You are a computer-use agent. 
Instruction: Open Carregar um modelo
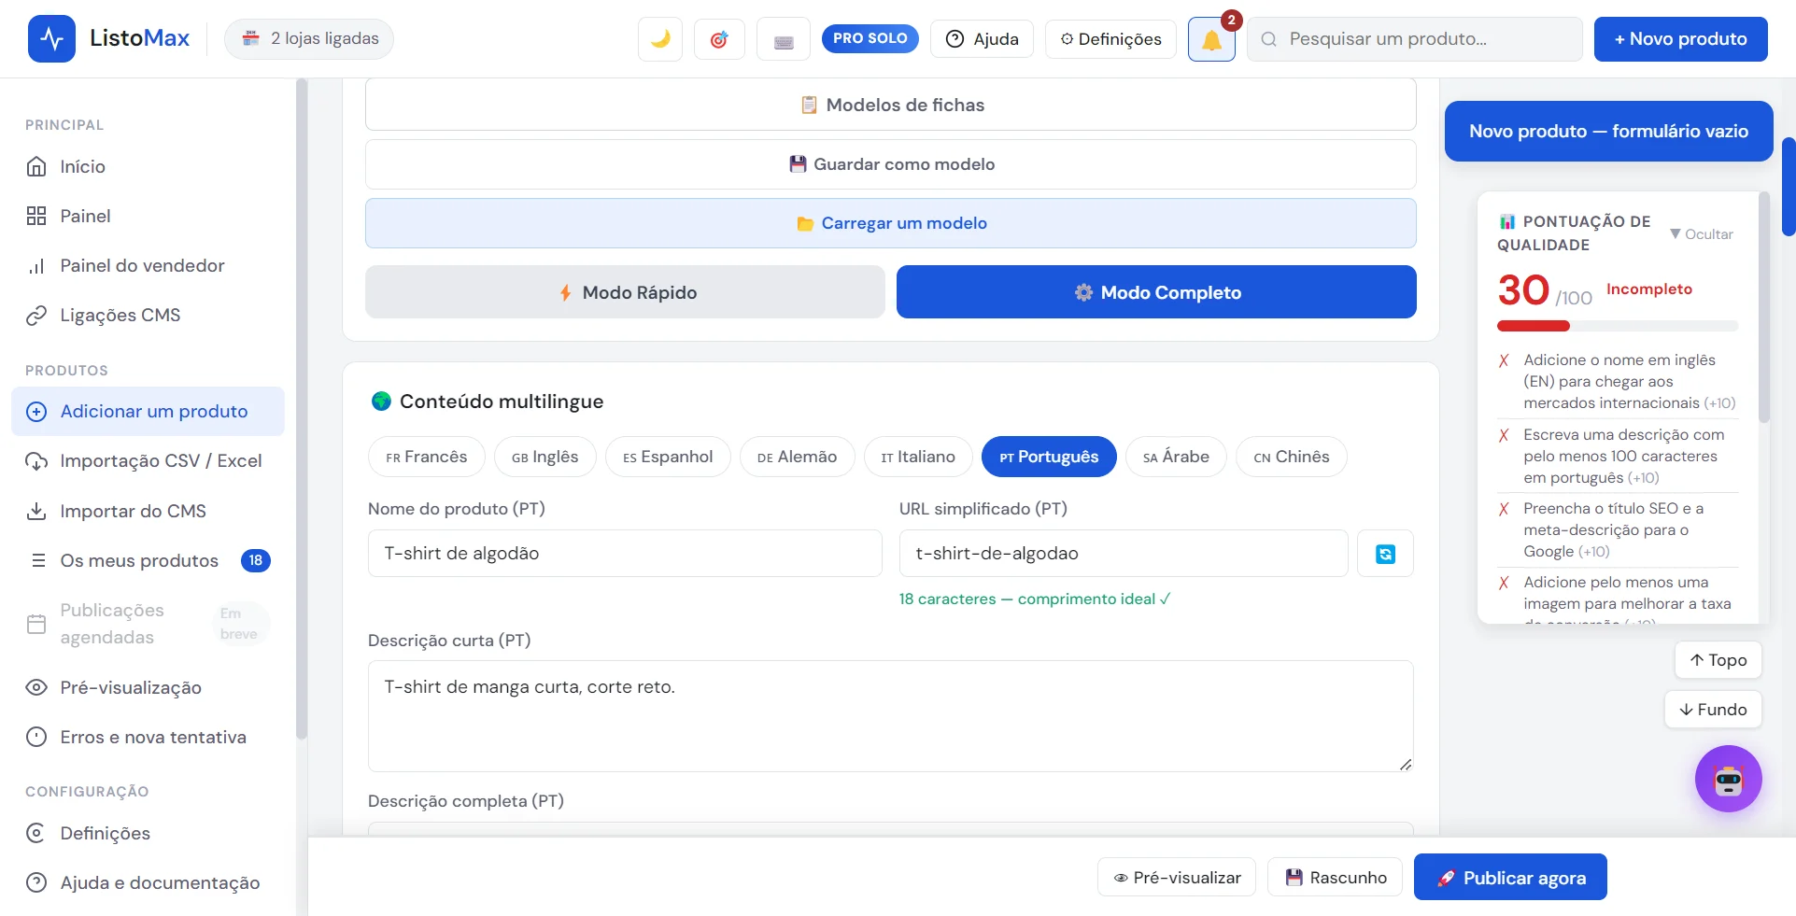(x=891, y=223)
